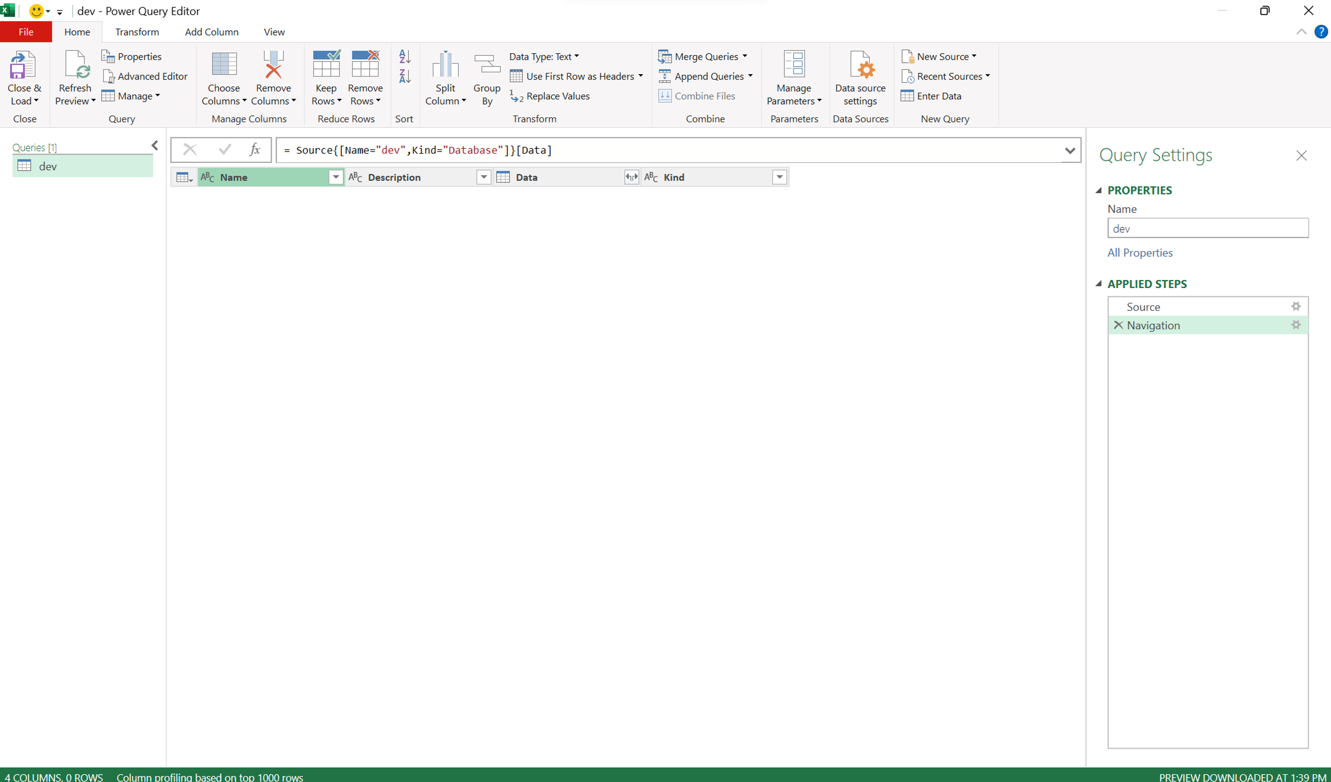Click the formula bar fx icon
The height and width of the screenshot is (782, 1331).
tap(255, 150)
